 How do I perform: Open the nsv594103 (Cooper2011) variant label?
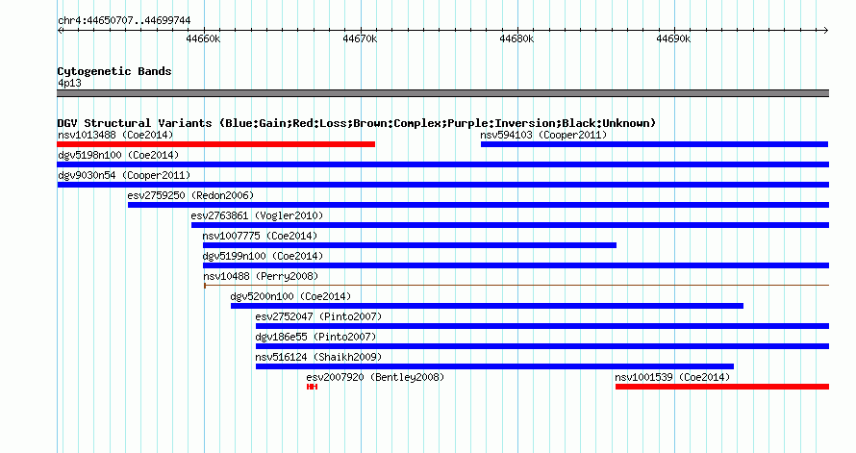543,135
